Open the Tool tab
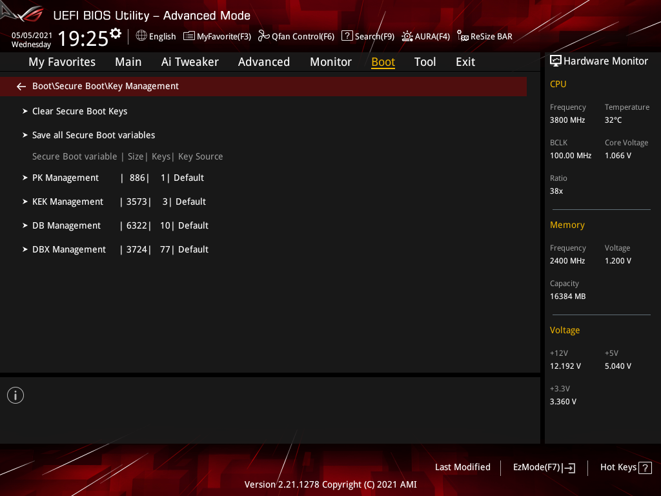This screenshot has height=496, width=661. (x=425, y=62)
